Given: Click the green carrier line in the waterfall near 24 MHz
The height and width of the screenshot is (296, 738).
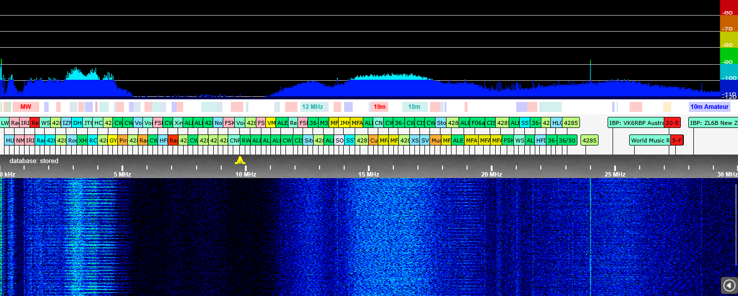Looking at the screenshot, I should coord(591,236).
